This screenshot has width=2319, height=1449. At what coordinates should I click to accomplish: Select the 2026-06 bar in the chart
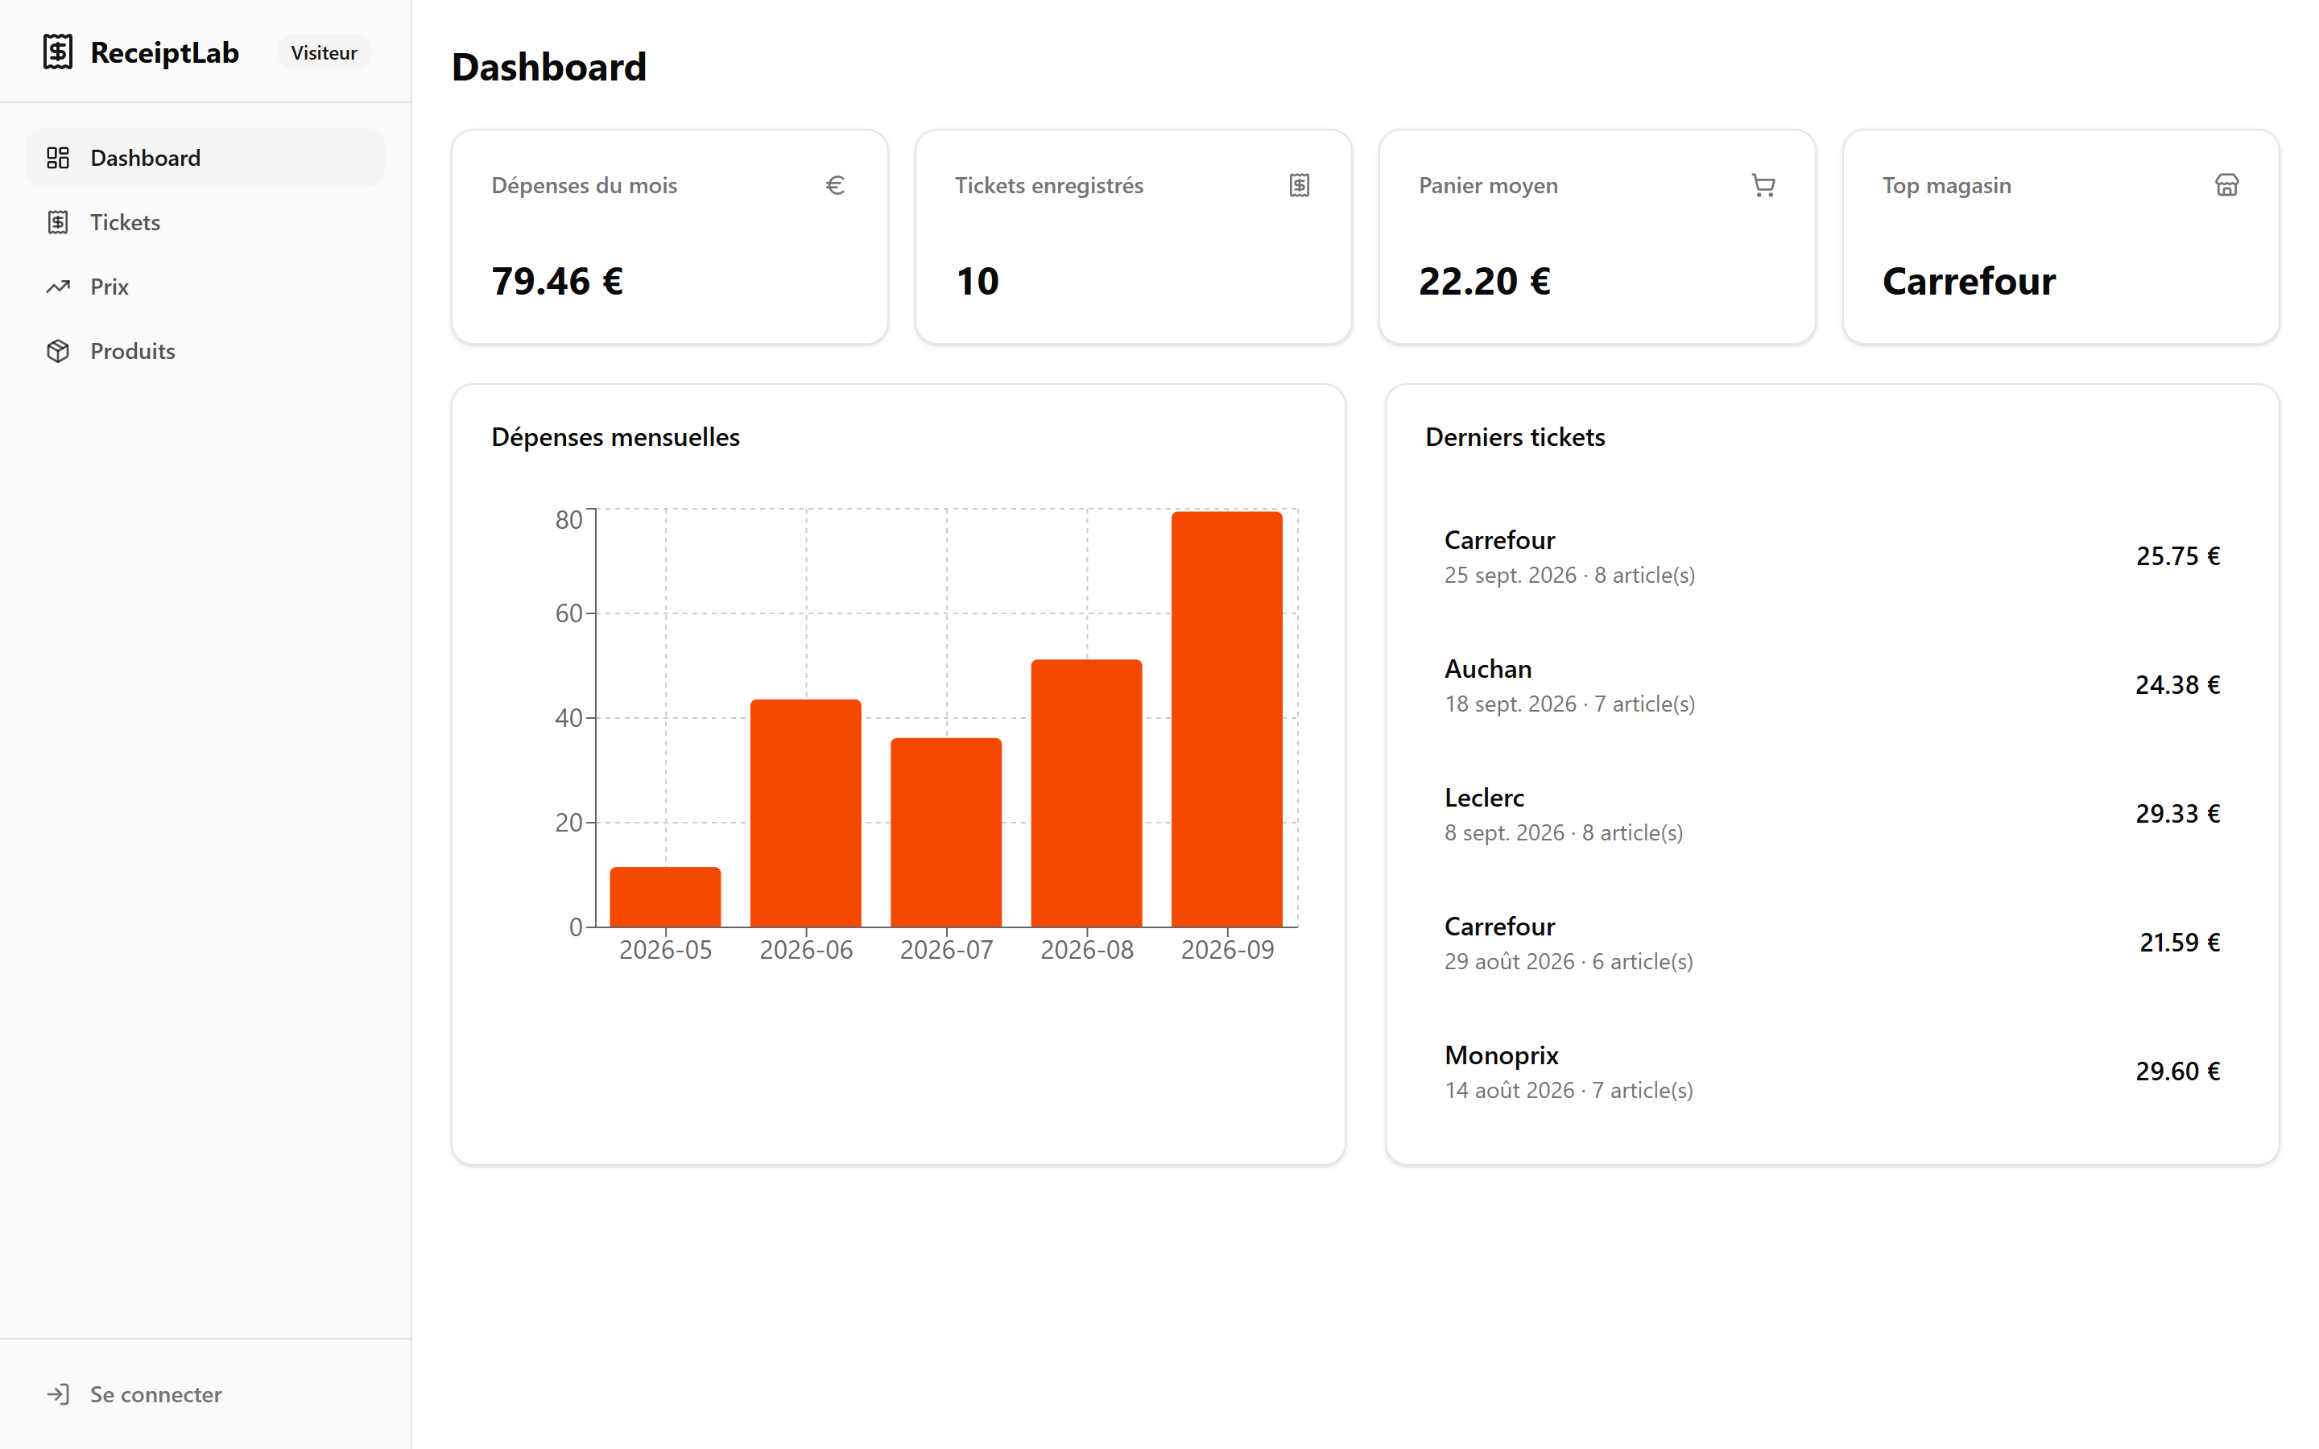[806, 814]
